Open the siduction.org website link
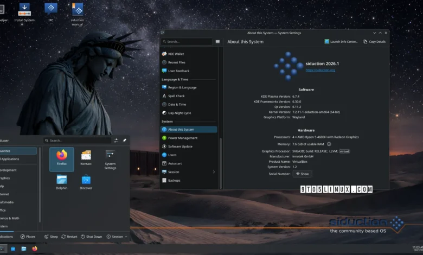 pos(320,70)
